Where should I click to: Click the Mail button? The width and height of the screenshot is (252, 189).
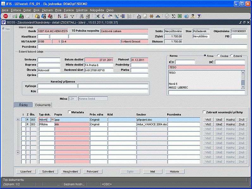tap(153, 172)
